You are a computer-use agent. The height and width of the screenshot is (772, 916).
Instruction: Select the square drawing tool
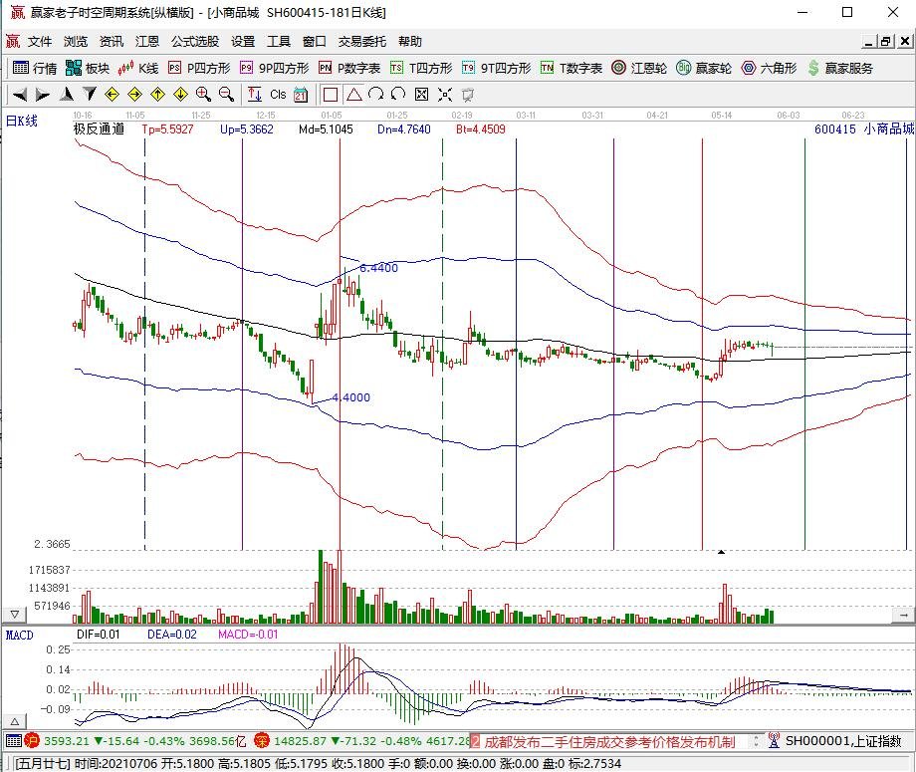pos(331,94)
